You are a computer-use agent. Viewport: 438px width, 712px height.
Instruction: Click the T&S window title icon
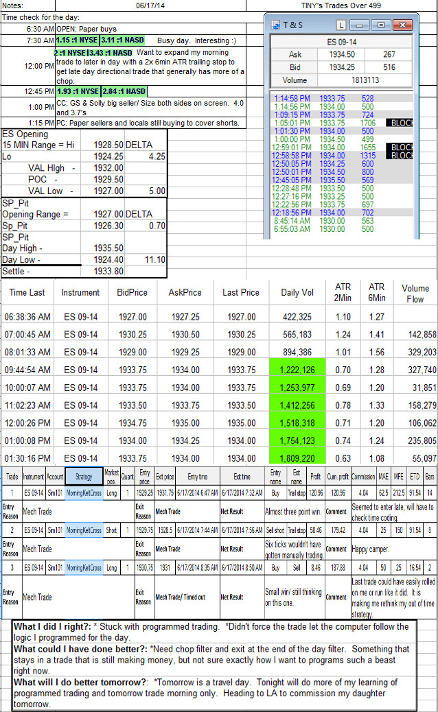[x=275, y=25]
